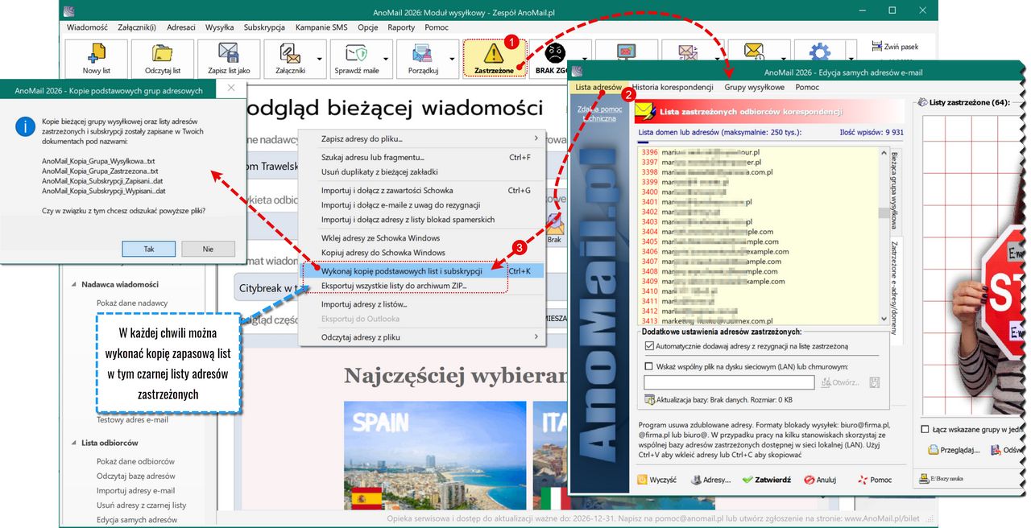Open the Wiadomość menu
This screenshot has width=1031, height=528.
click(x=88, y=27)
